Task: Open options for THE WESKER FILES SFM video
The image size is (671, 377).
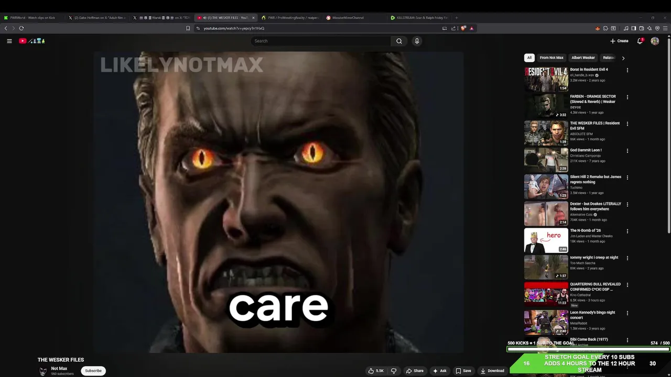Action: tap(627, 124)
